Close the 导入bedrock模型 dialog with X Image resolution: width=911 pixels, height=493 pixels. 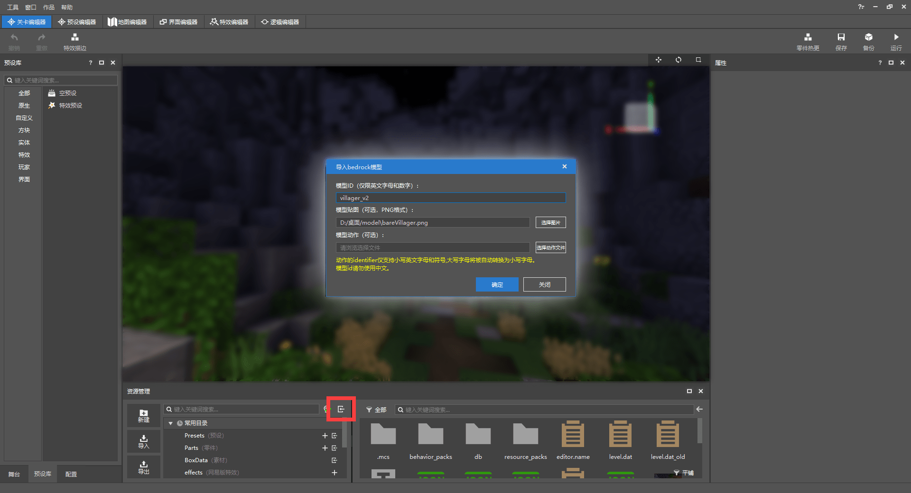[x=565, y=166]
